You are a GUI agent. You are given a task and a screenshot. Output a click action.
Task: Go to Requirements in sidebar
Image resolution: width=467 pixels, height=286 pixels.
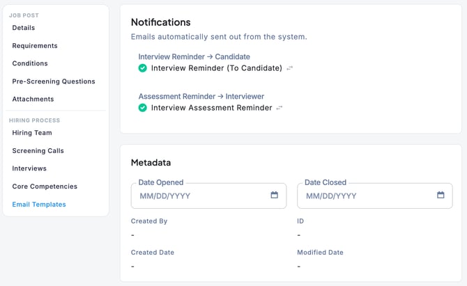pyautogui.click(x=35, y=46)
